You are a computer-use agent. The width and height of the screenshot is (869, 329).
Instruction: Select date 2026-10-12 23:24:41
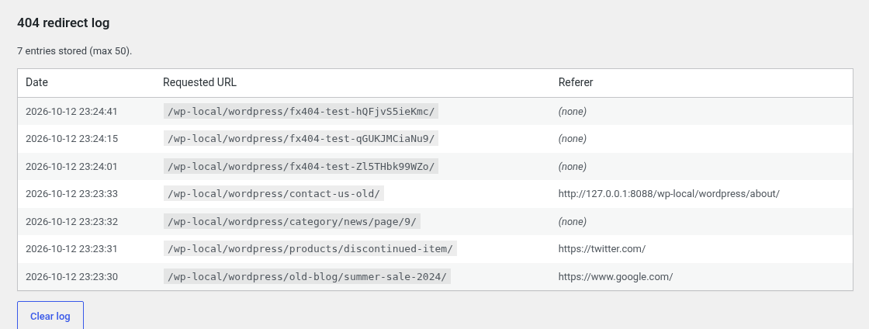click(71, 111)
